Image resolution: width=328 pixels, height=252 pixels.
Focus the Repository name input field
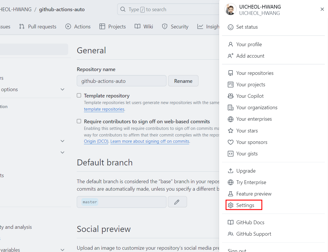[121, 81]
